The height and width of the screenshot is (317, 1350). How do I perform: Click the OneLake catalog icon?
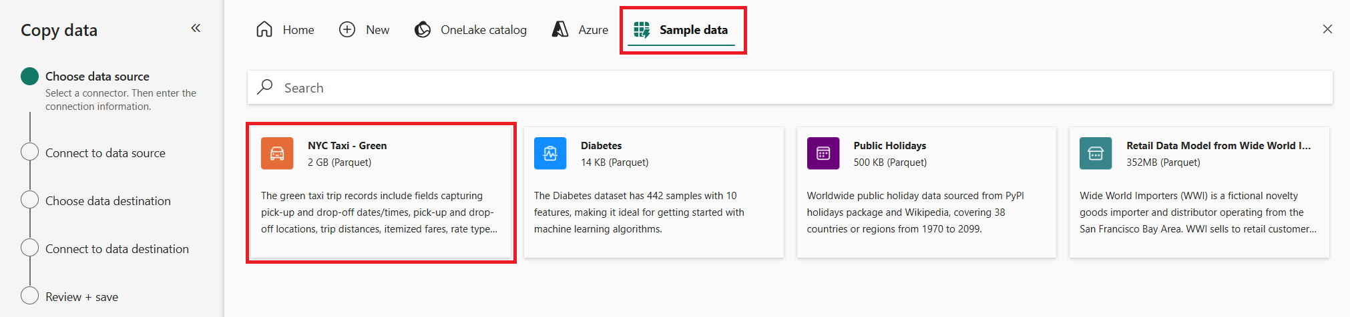coord(423,30)
